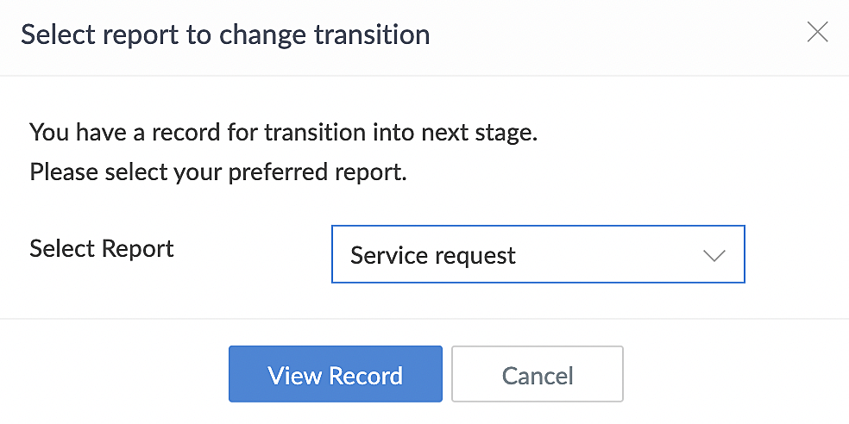Click the dialog title 'Select report to change transition'
Viewport: 849px width, 424px height.
coord(225,35)
